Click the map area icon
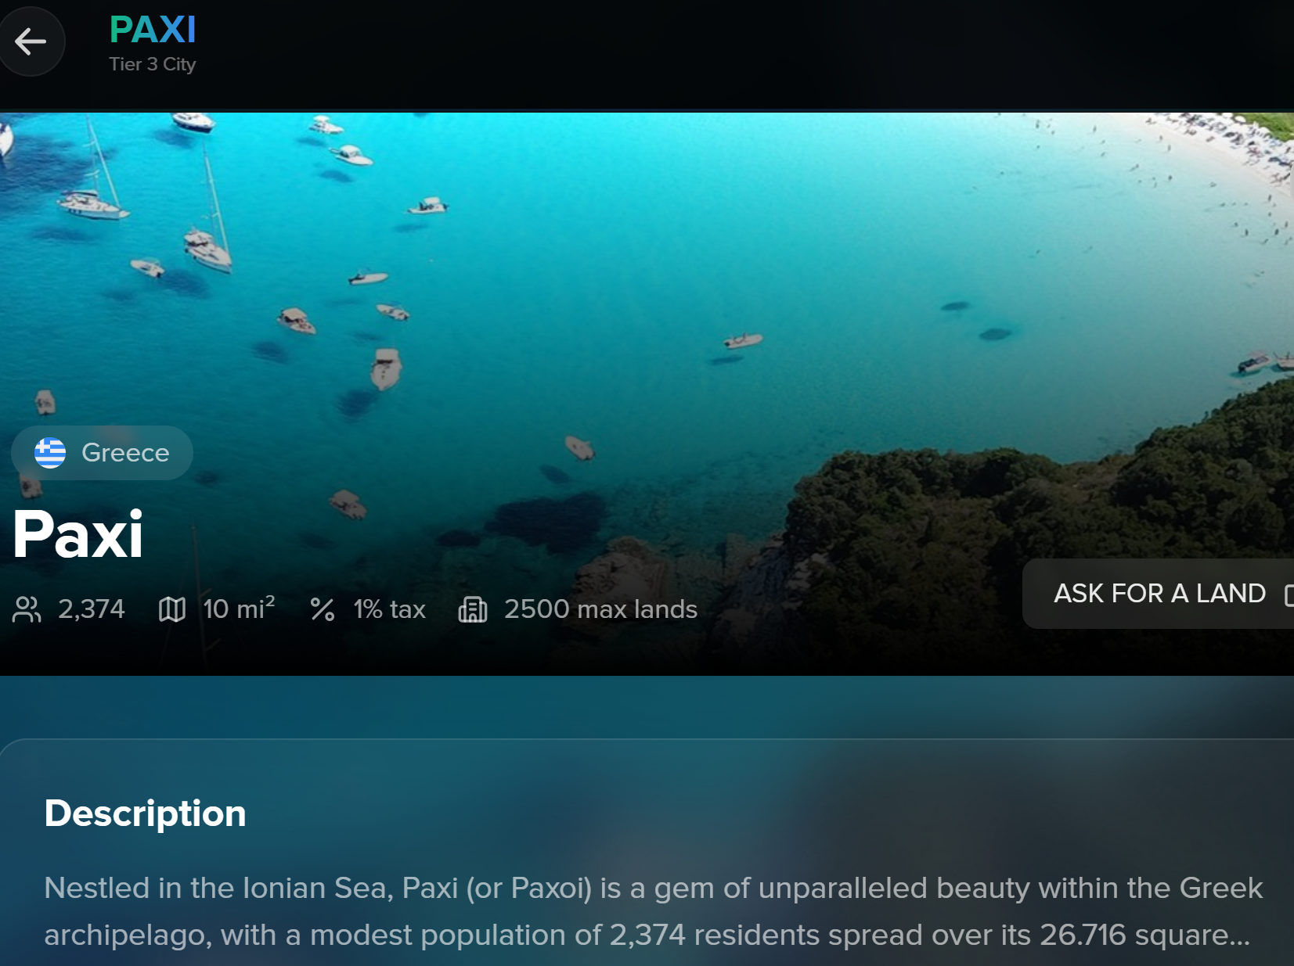Screen dimensions: 1294x966 click(x=172, y=609)
